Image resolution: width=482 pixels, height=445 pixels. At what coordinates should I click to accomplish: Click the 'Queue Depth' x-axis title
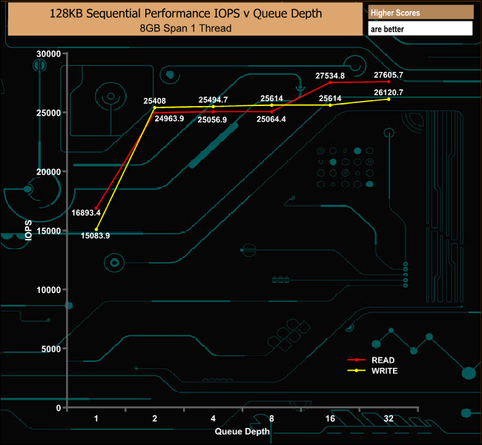(x=242, y=432)
